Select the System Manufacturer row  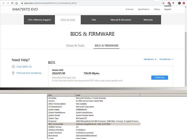(94, 112)
